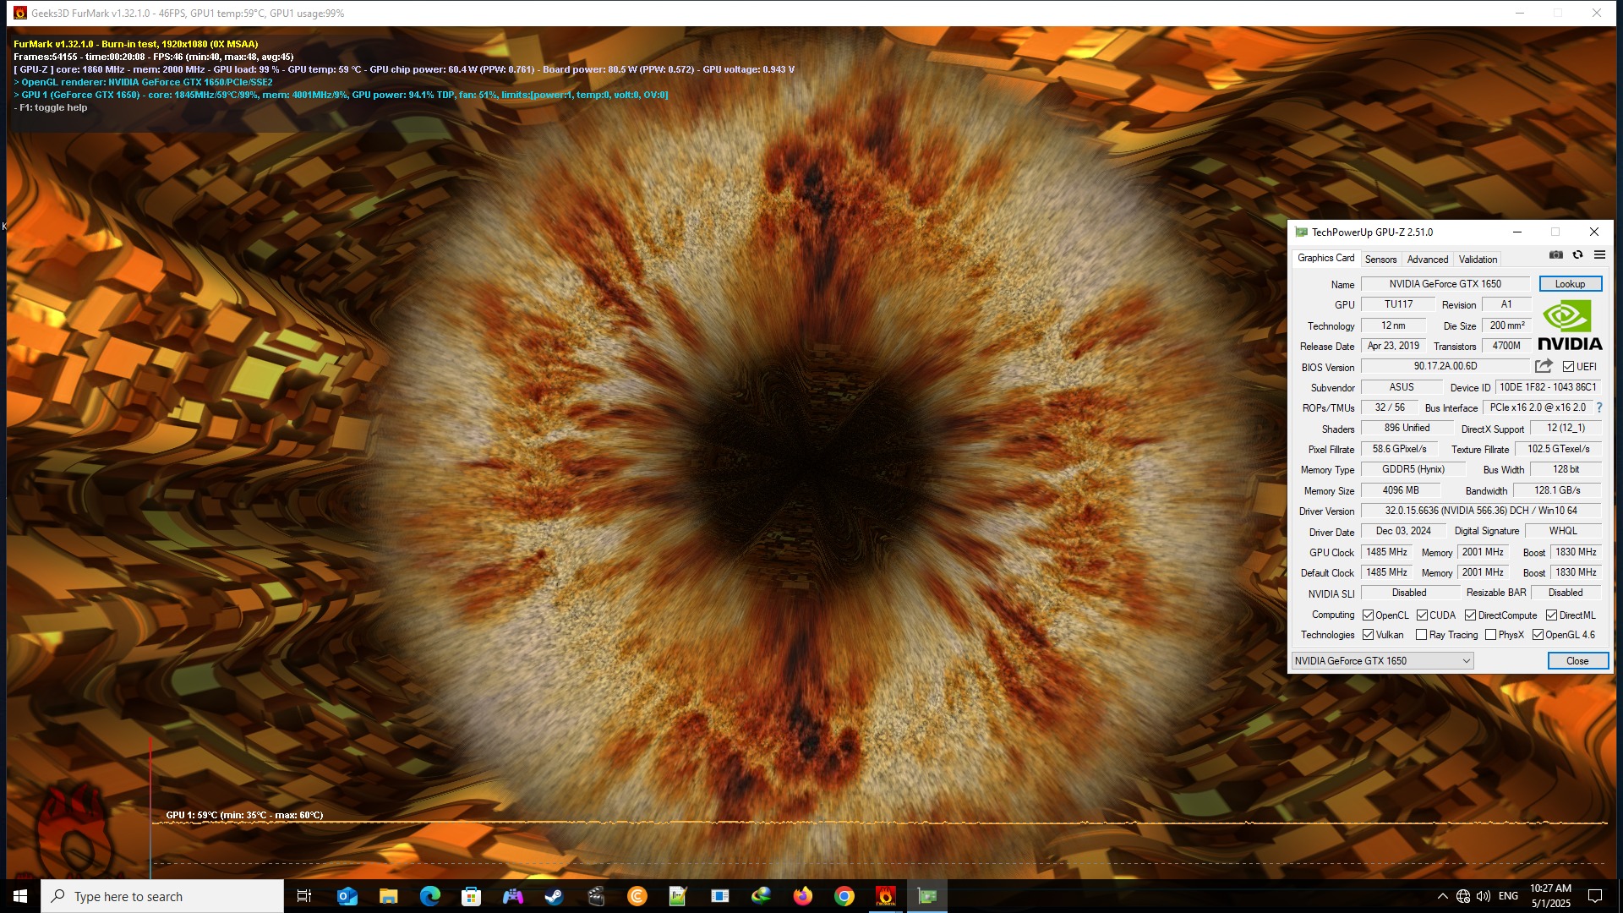Image resolution: width=1623 pixels, height=913 pixels.
Task: Open the GPU-Z hamburger menu
Action: click(x=1599, y=254)
